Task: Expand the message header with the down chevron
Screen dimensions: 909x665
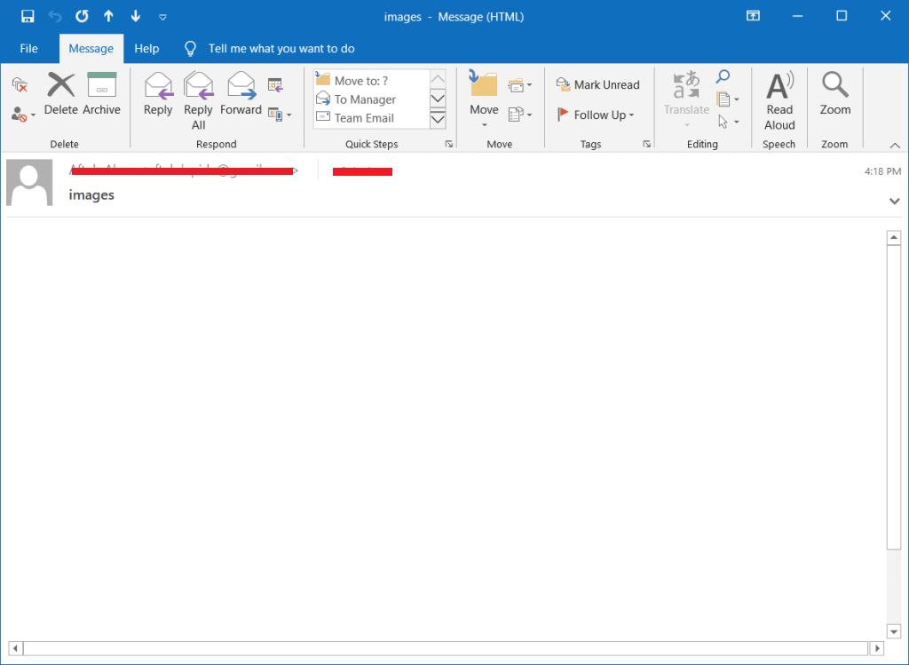Action: pyautogui.click(x=894, y=202)
